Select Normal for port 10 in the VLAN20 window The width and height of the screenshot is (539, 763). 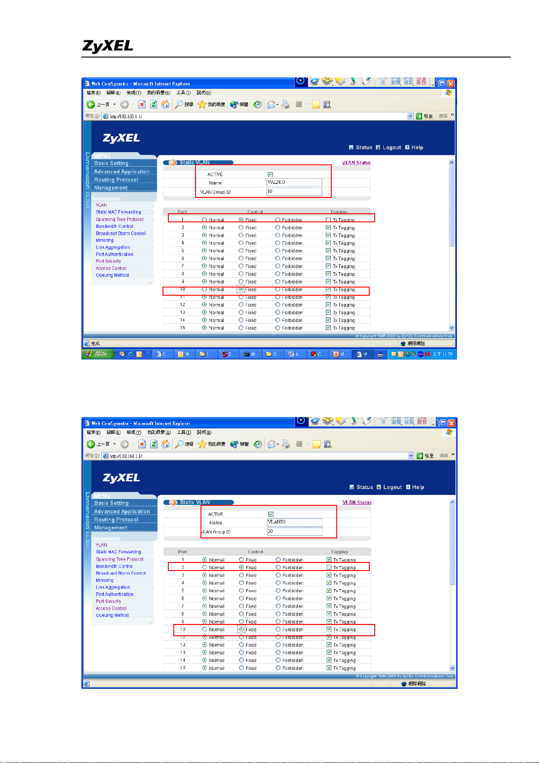click(205, 629)
